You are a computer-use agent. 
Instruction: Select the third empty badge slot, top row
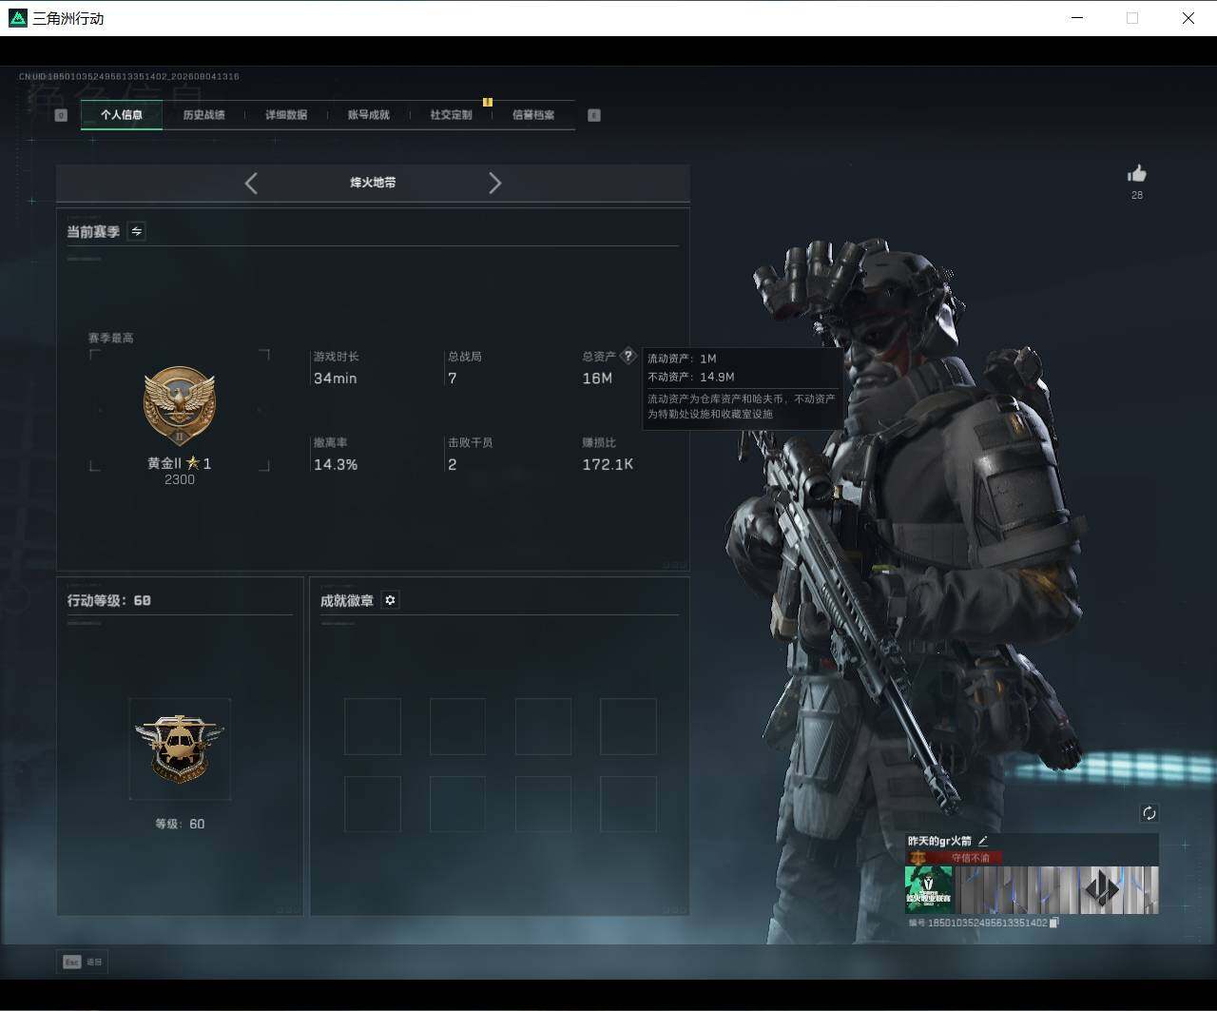point(543,727)
